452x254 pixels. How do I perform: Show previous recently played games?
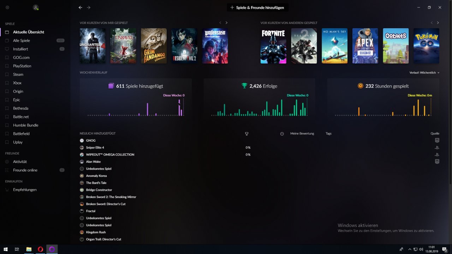[220, 23]
